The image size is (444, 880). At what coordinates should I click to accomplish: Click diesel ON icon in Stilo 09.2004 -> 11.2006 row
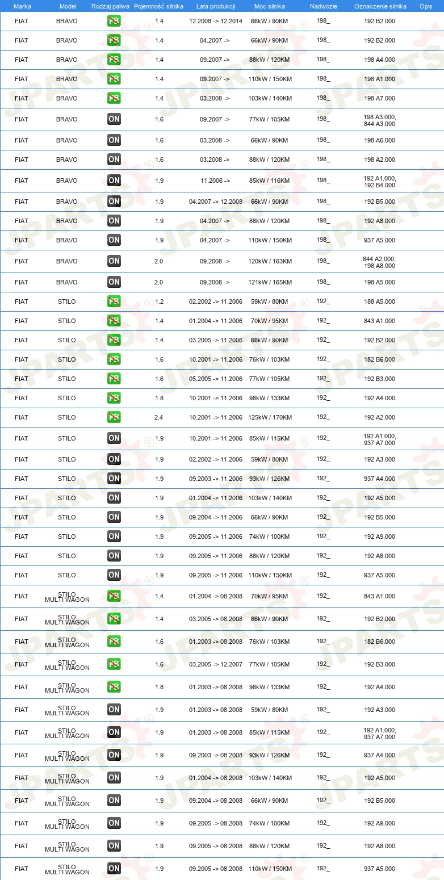coord(114,517)
